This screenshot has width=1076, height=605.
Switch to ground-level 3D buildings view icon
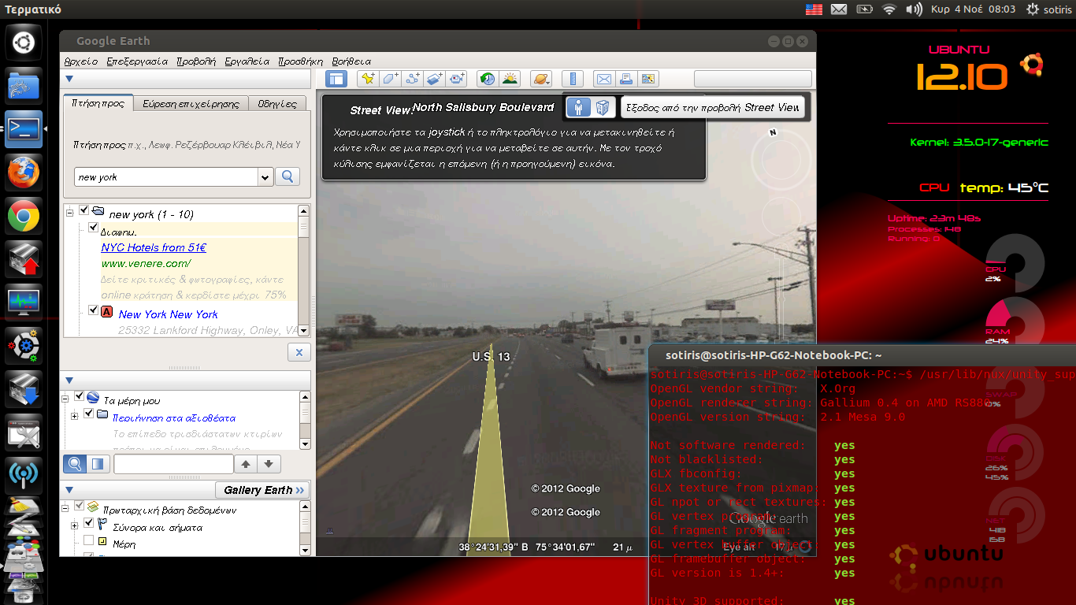tap(603, 107)
